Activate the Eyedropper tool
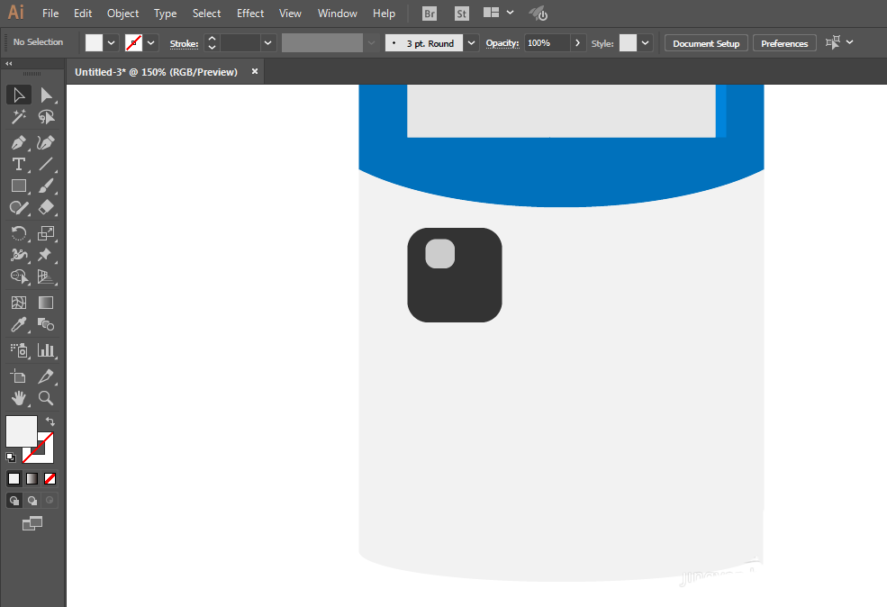 [x=19, y=325]
